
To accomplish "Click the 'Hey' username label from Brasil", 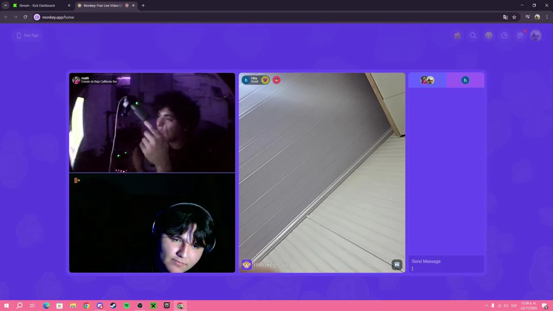I will click(x=254, y=78).
